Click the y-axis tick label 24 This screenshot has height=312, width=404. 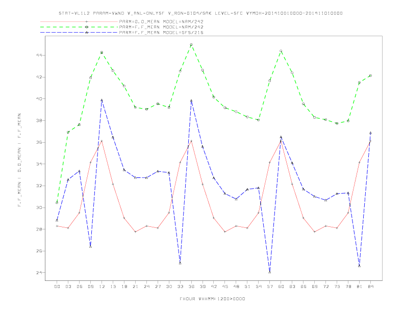(x=39, y=273)
